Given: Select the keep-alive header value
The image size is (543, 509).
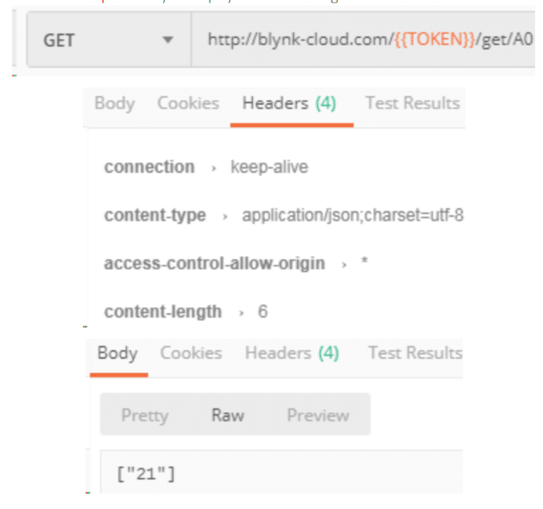Looking at the screenshot, I should [x=269, y=167].
